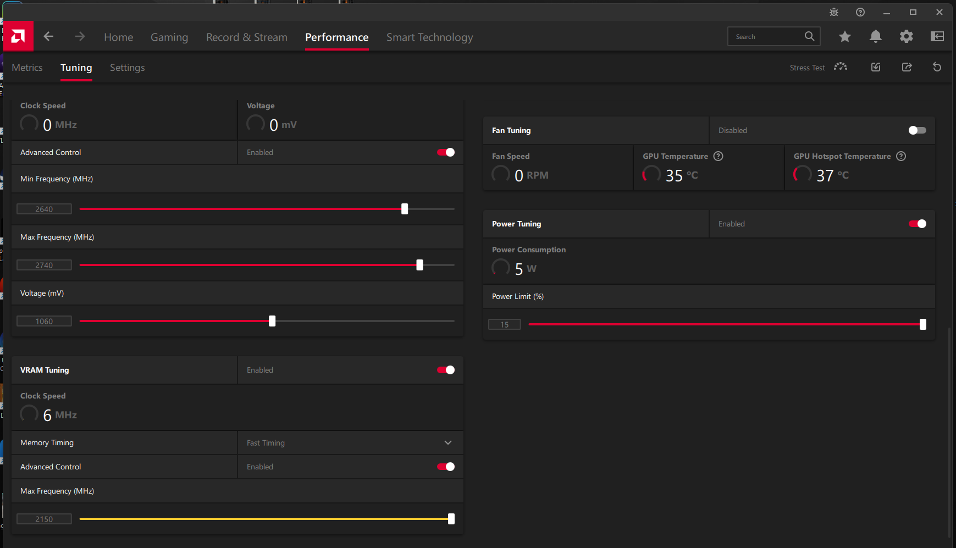Open the favorites star icon
The width and height of the screenshot is (956, 548).
point(844,37)
